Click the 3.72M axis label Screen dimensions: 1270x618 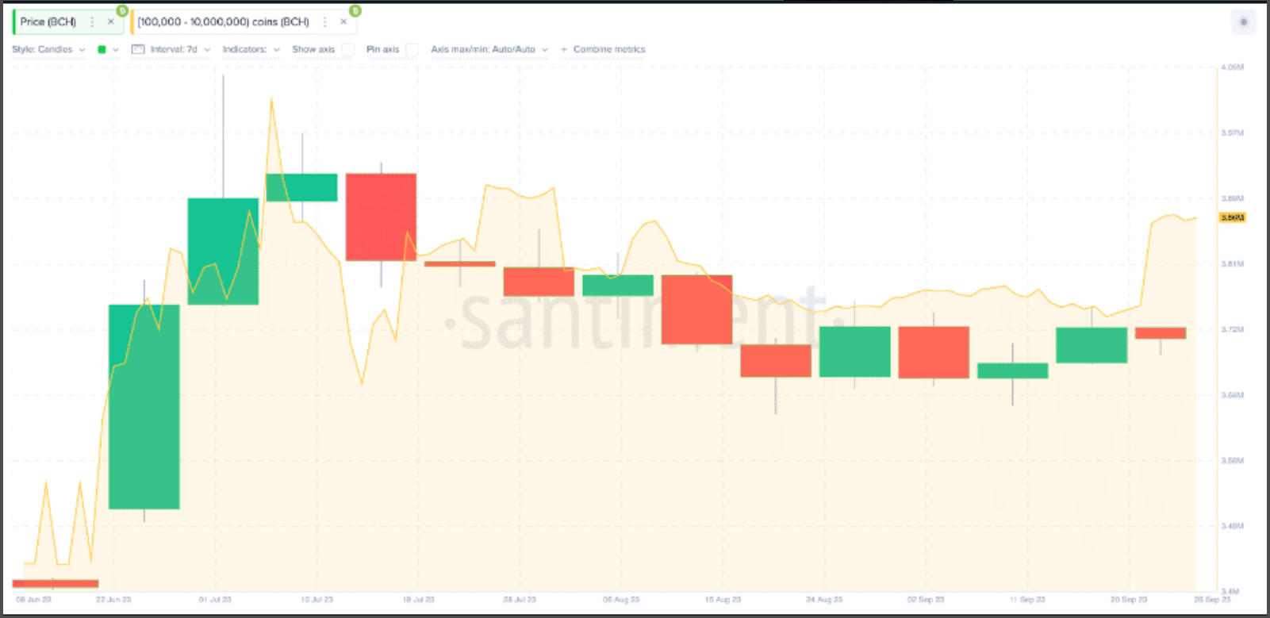pyautogui.click(x=1233, y=329)
